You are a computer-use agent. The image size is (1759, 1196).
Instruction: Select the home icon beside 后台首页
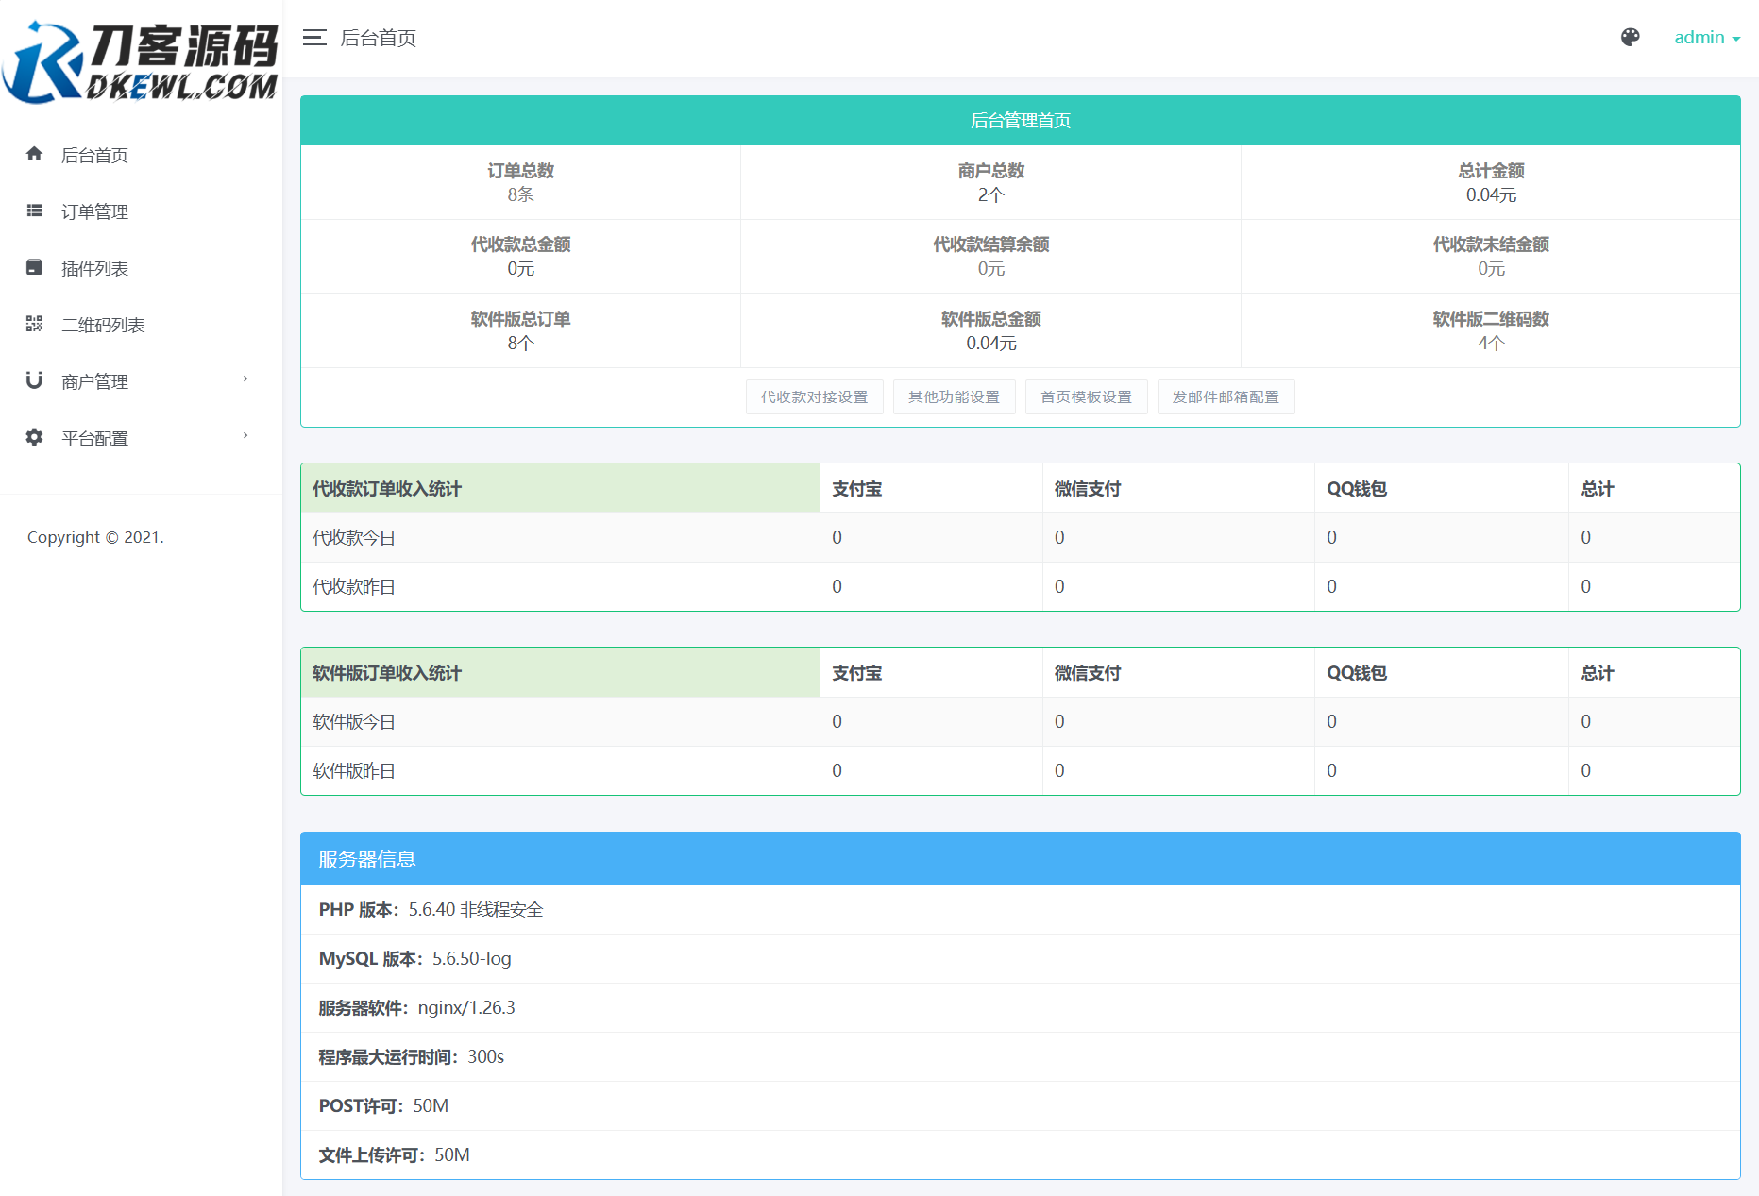click(34, 154)
